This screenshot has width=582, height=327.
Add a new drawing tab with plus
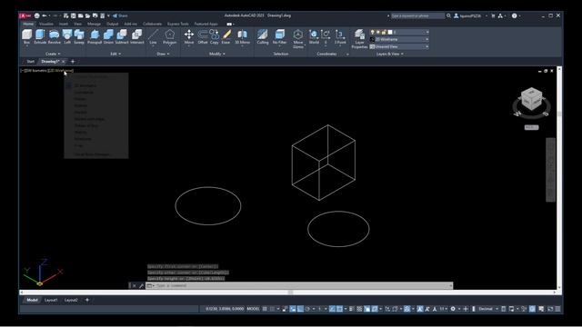73,61
